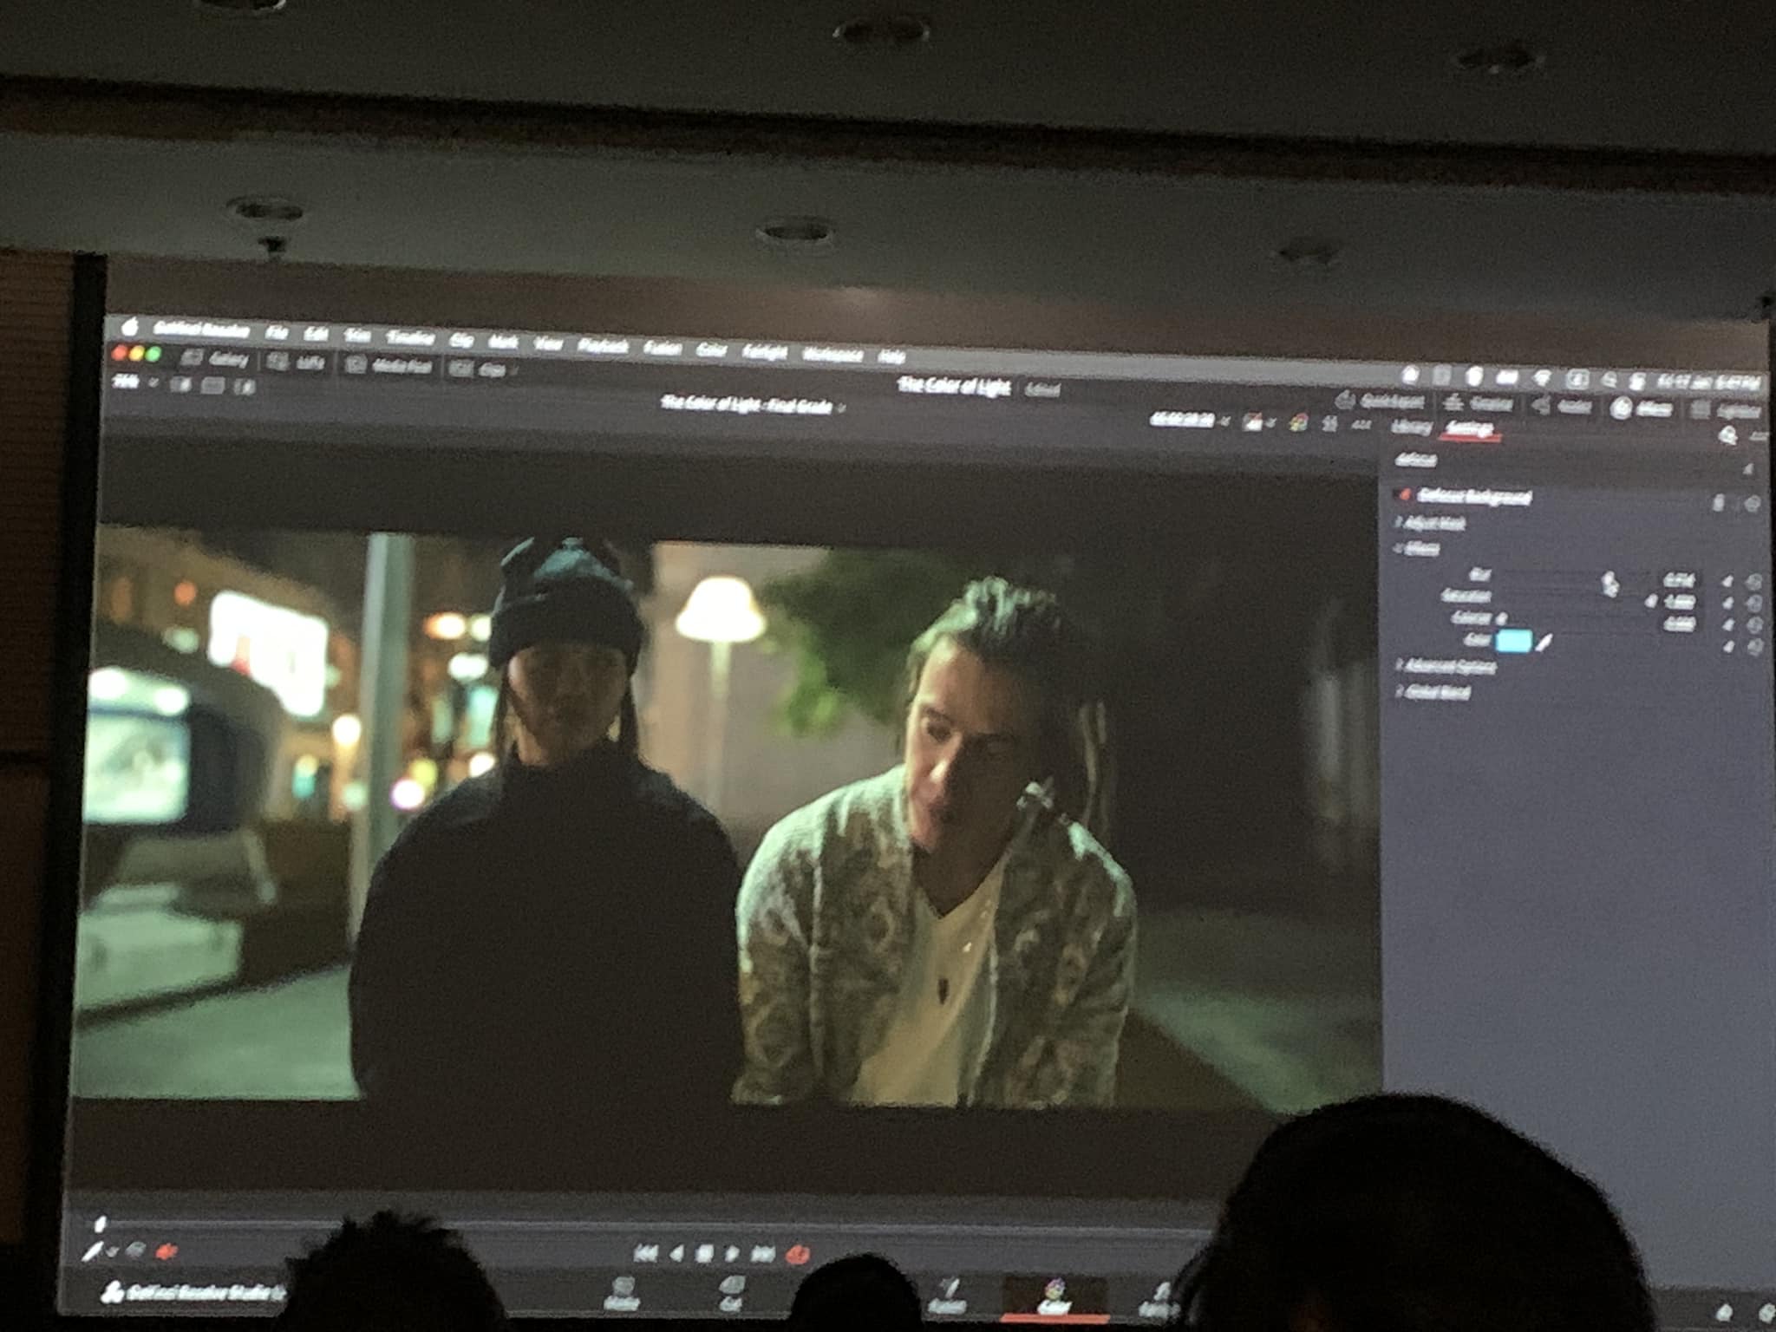Open the Playback menu
This screenshot has width=1776, height=1332.
click(603, 346)
